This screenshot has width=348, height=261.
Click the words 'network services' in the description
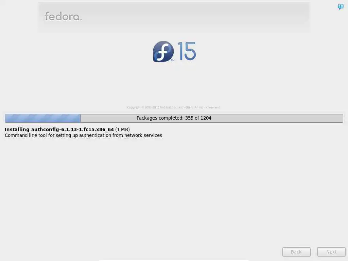pos(143,135)
